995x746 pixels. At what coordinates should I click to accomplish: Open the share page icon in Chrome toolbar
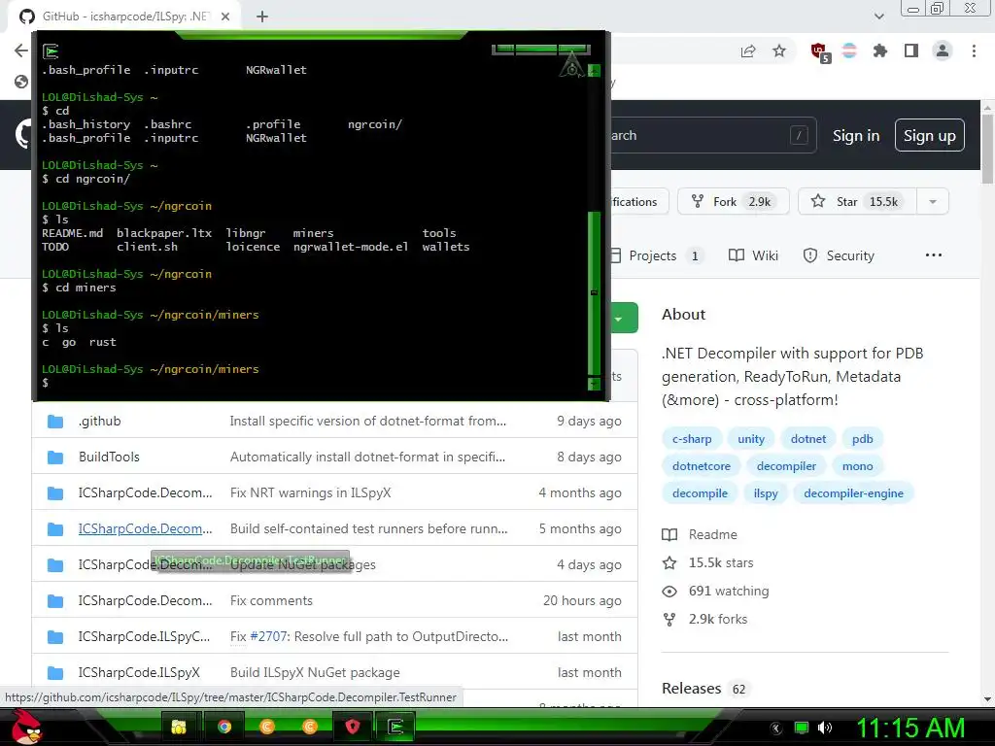pyautogui.click(x=748, y=51)
